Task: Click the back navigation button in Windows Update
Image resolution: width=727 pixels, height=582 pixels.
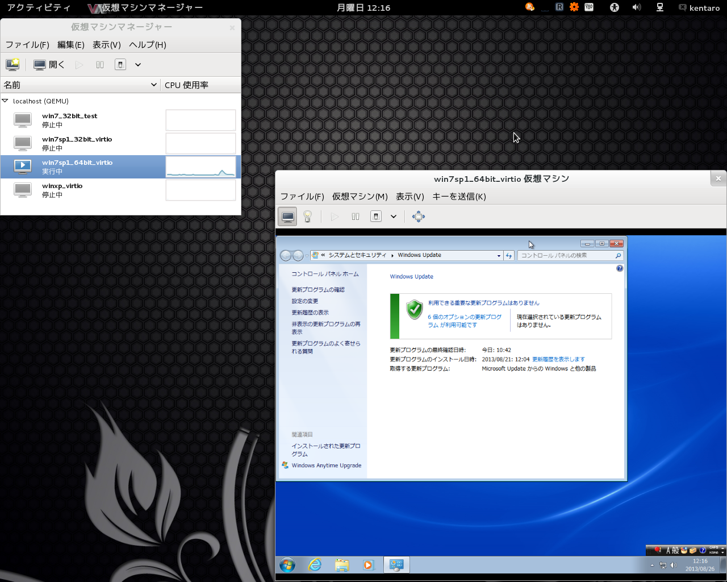Action: tap(286, 256)
